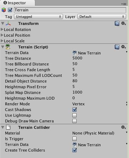Open the Terrain (Script) help icon
Viewport: 129px width, 158px height.
tap(117, 47)
